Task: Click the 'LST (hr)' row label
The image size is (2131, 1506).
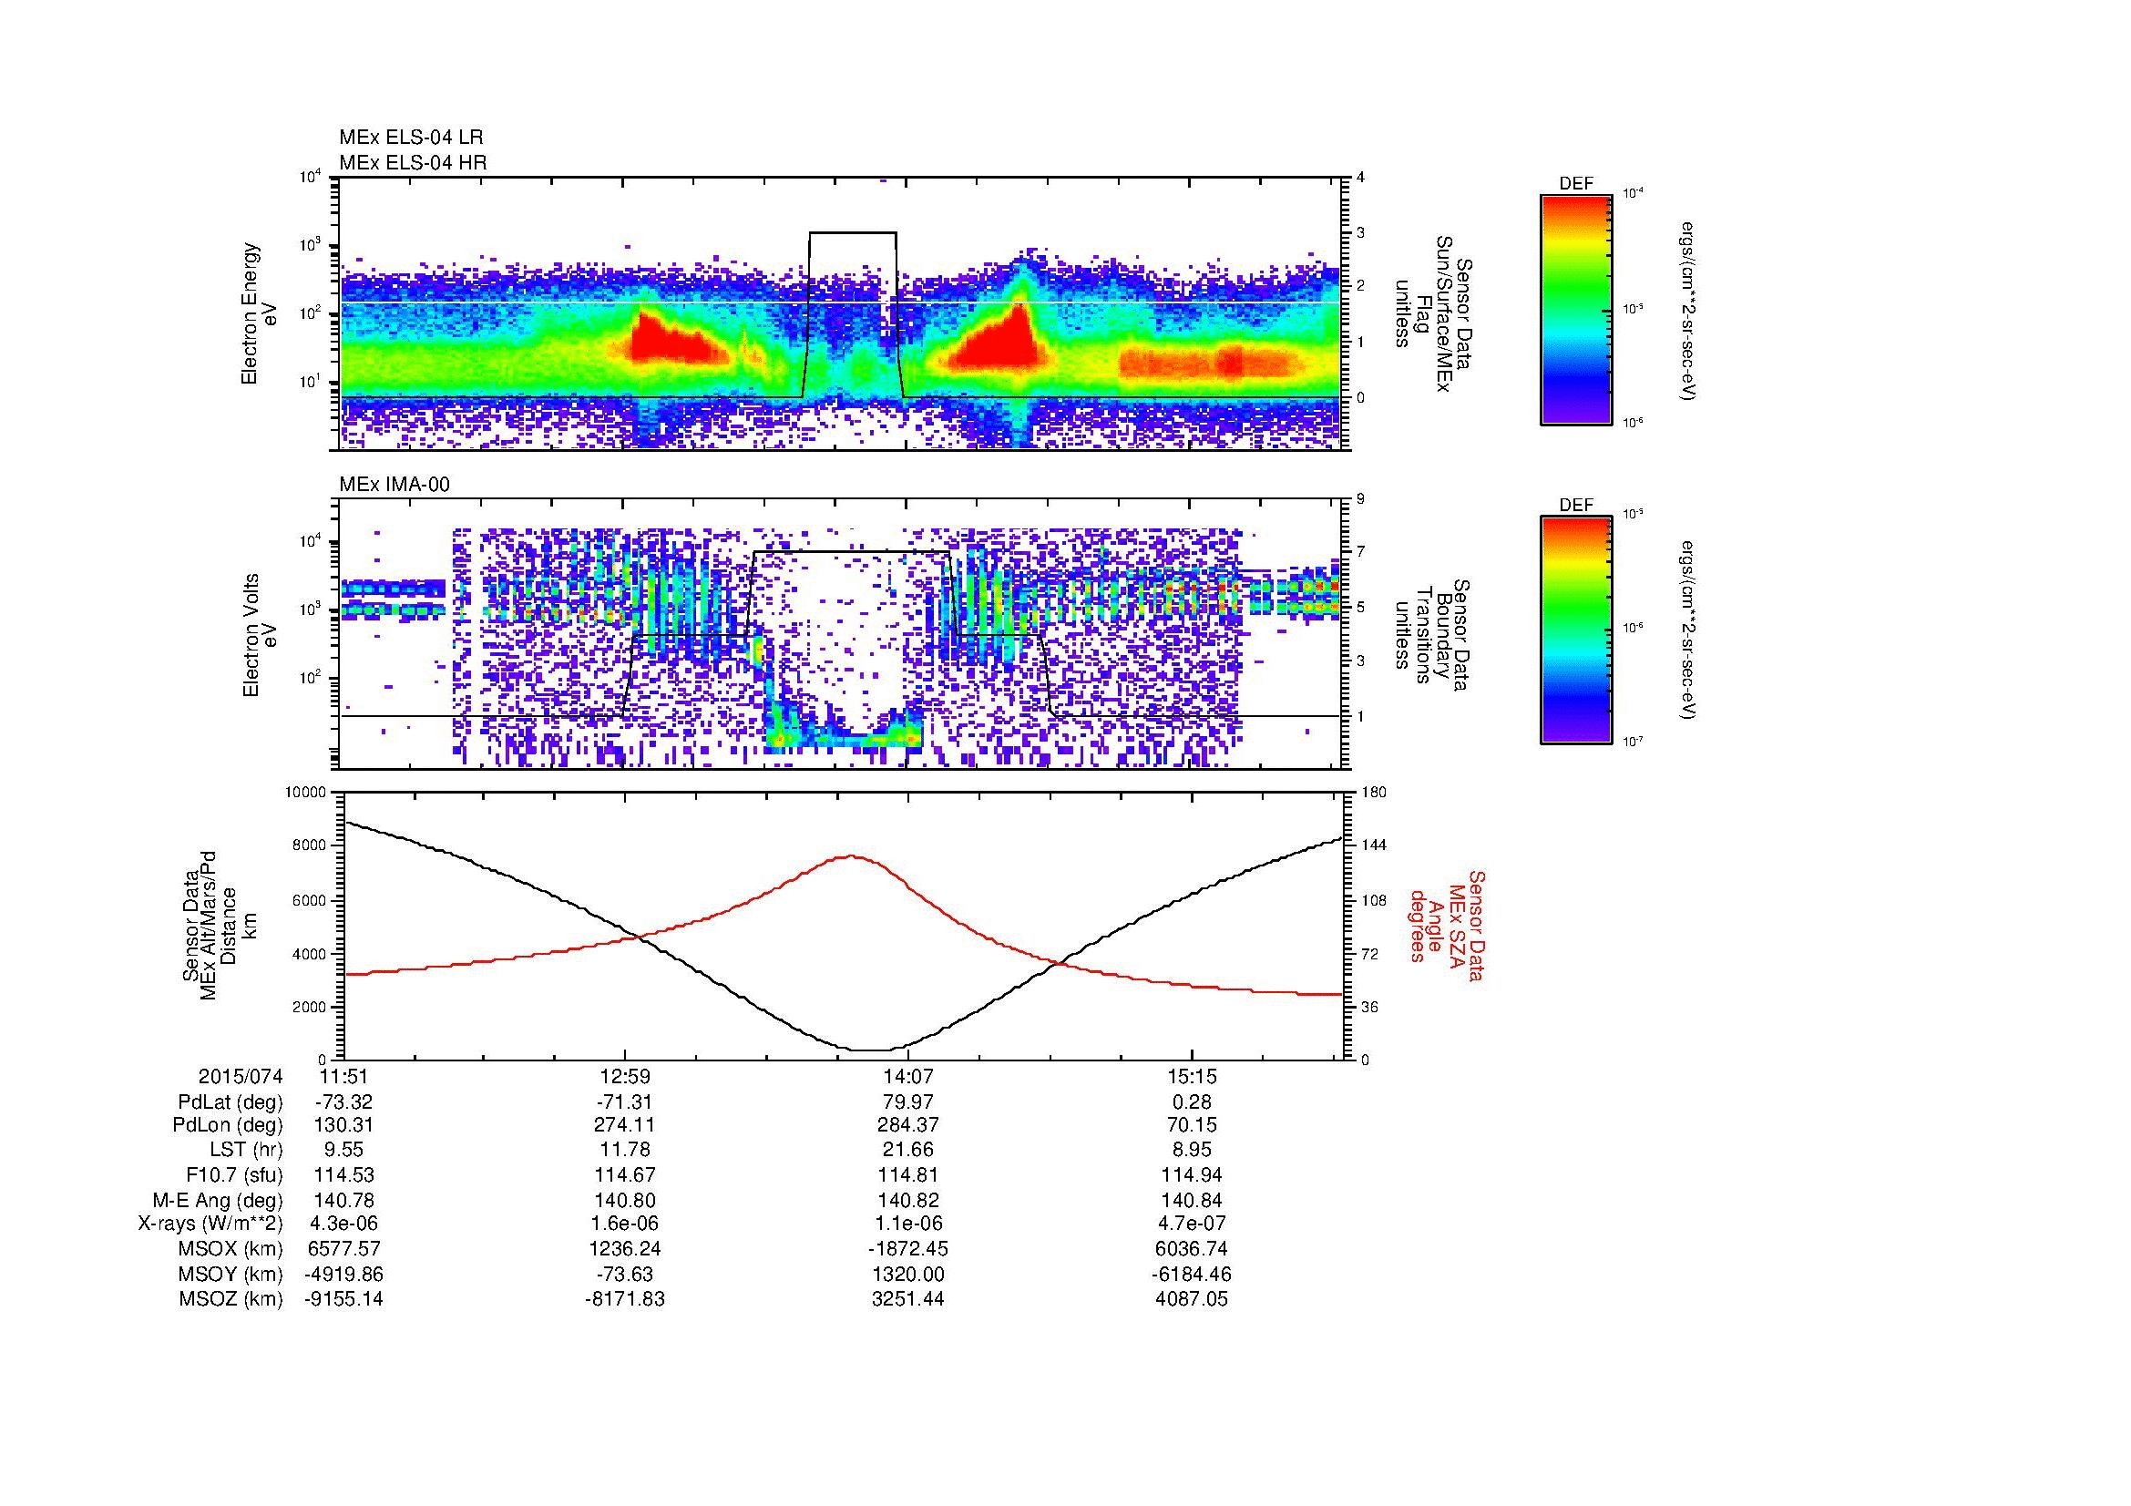Action: point(246,1151)
